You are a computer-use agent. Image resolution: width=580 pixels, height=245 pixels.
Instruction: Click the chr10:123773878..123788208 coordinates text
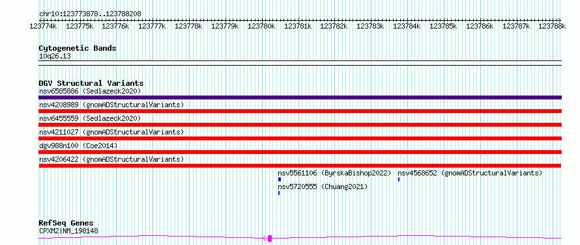(x=90, y=14)
